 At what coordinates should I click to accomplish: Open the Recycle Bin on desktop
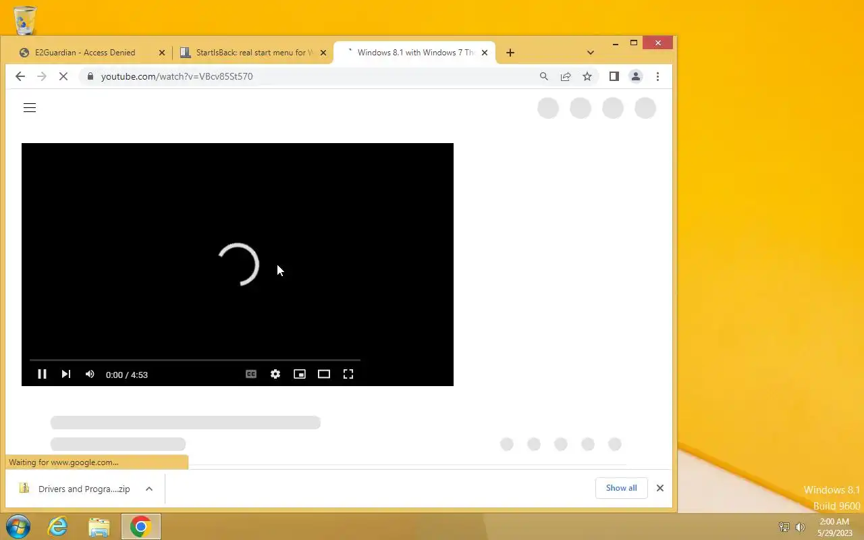click(x=25, y=20)
